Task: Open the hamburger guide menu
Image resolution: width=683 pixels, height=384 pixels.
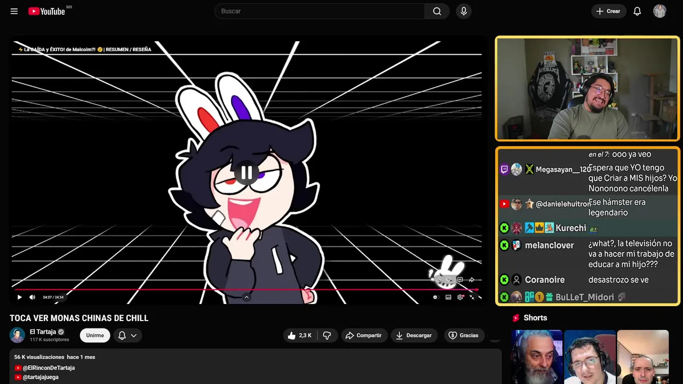Action: click(14, 11)
